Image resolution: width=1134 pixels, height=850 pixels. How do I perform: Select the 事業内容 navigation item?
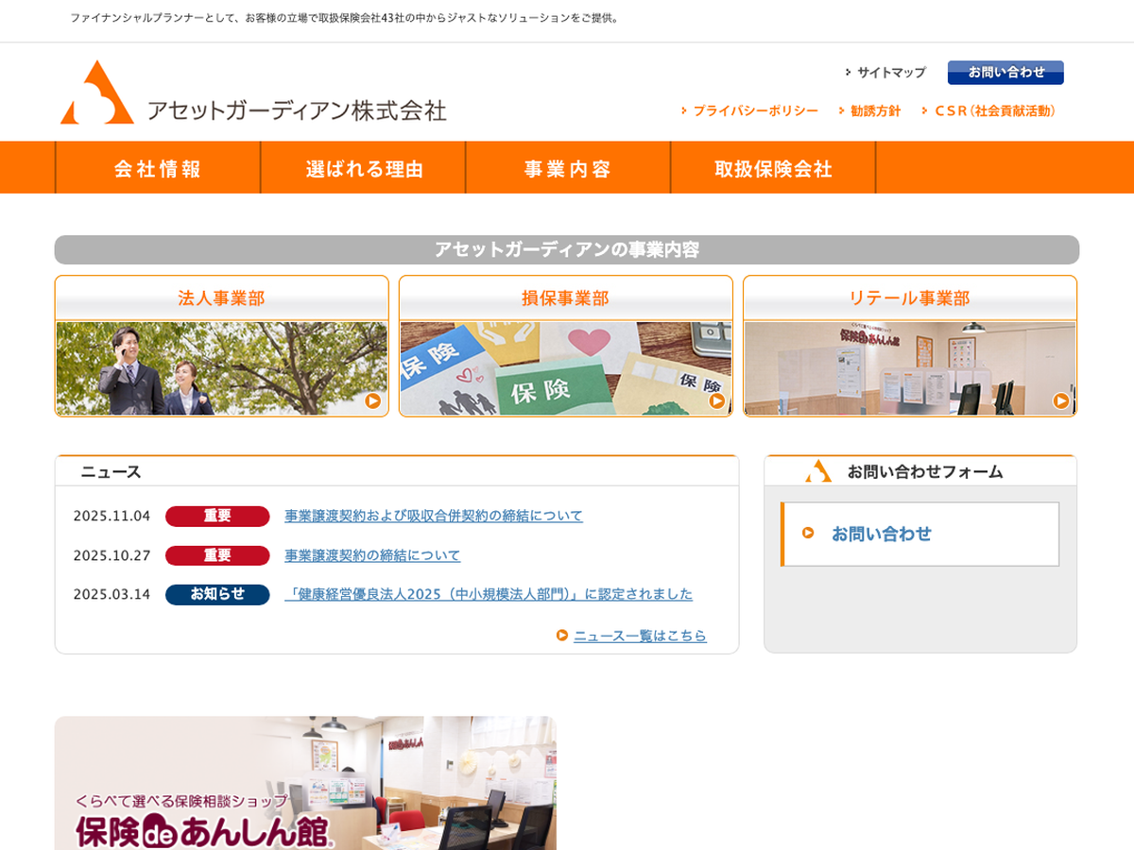[x=568, y=168]
